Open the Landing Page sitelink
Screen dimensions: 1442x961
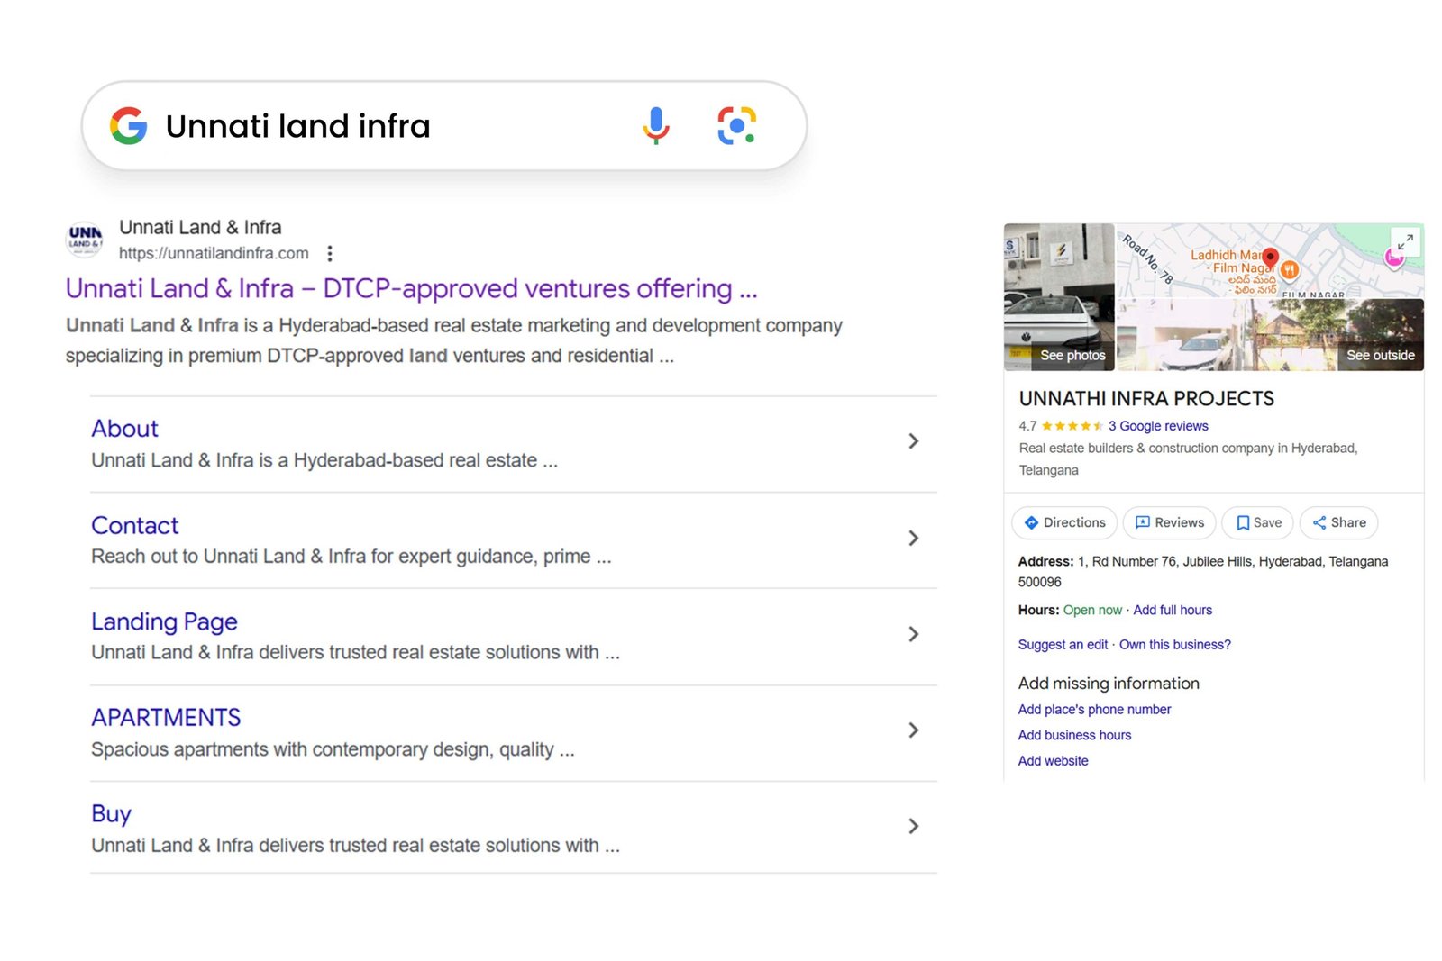[164, 621]
